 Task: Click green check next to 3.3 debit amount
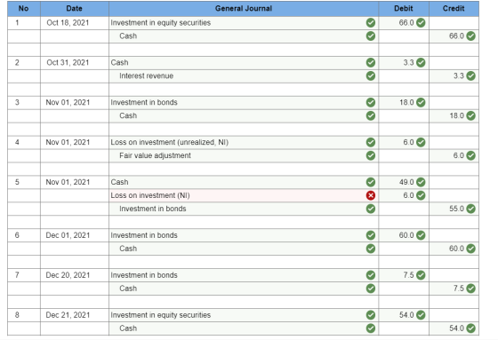point(421,62)
